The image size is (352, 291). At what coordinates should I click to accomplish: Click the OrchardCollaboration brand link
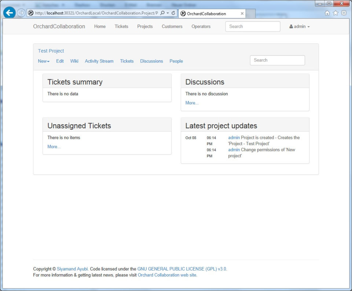tap(59, 26)
